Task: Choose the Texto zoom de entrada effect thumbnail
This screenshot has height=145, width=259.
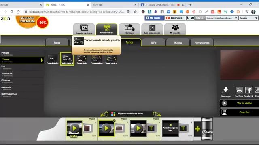Action: [67, 59]
